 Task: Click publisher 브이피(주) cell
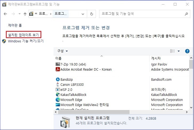(158, 90)
